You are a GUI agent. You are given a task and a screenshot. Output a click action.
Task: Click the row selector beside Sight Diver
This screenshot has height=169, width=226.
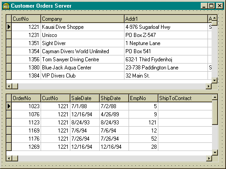click(9, 43)
